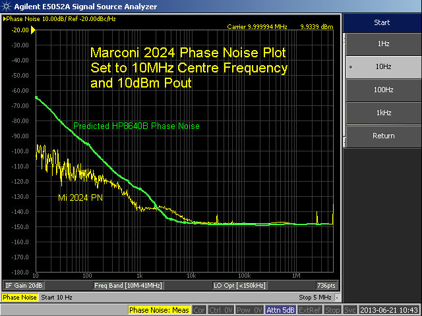Click the LO Opt [<150kHz] indicator
422x316 pixels.
click(239, 285)
